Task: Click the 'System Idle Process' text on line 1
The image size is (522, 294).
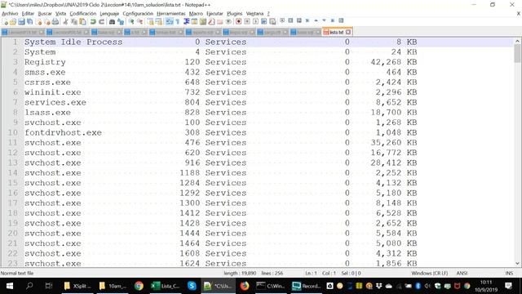Action: tap(73, 42)
